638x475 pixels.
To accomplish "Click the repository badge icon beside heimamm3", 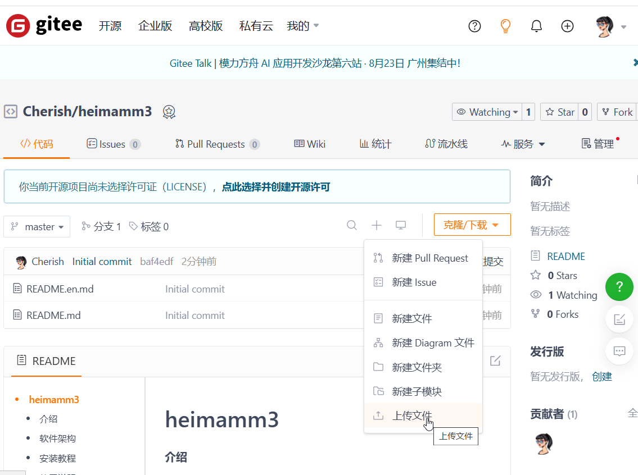I will [169, 112].
